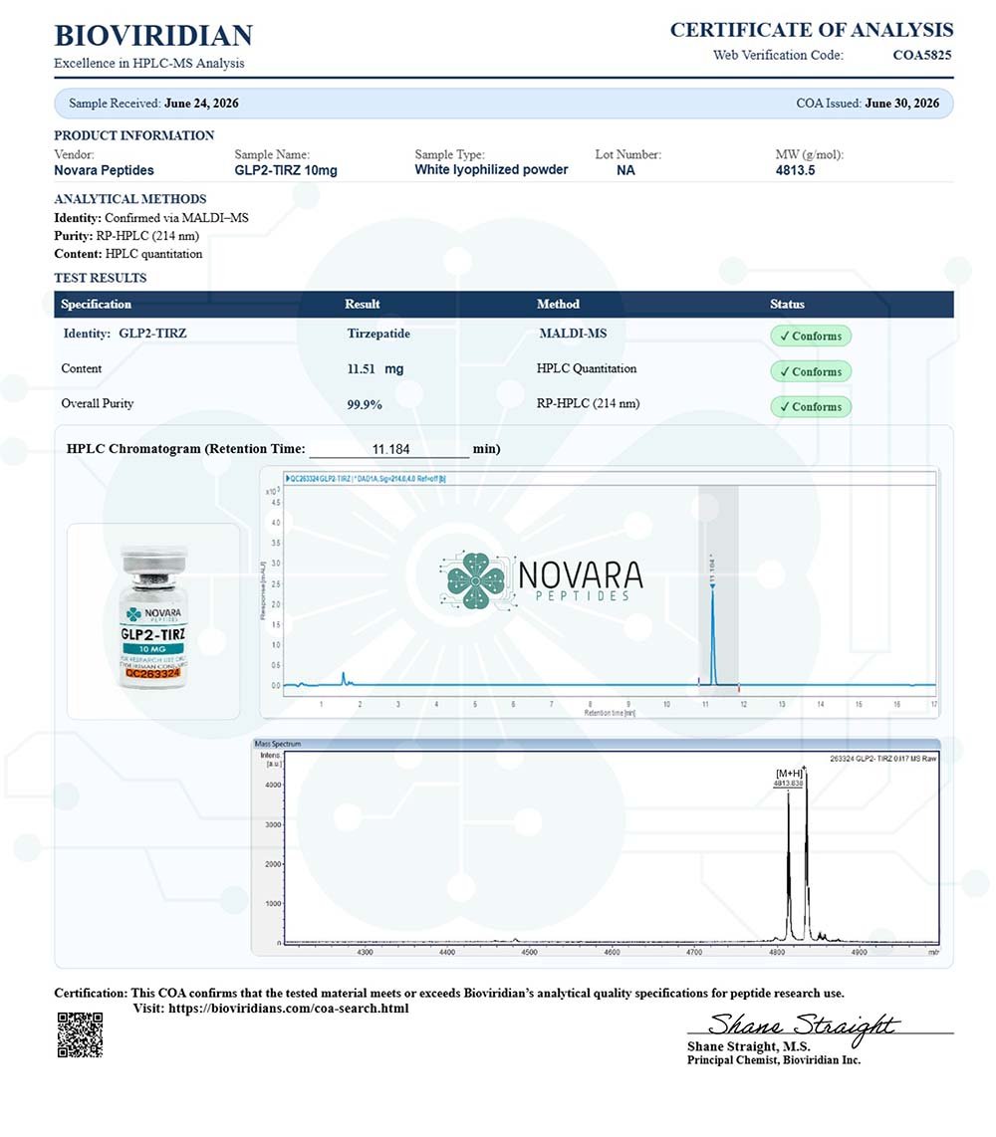Click the COA Issued date June 30, 2026

pos(901,103)
